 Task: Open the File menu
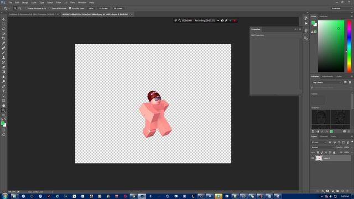pyautogui.click(x=10, y=2)
